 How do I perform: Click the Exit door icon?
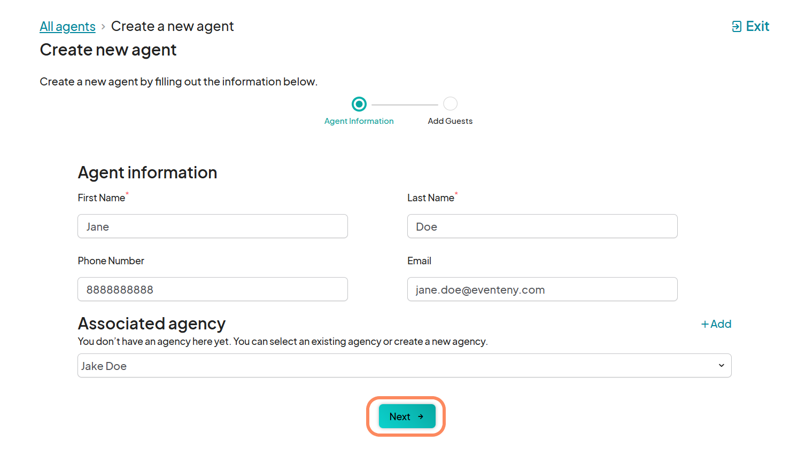tap(737, 27)
